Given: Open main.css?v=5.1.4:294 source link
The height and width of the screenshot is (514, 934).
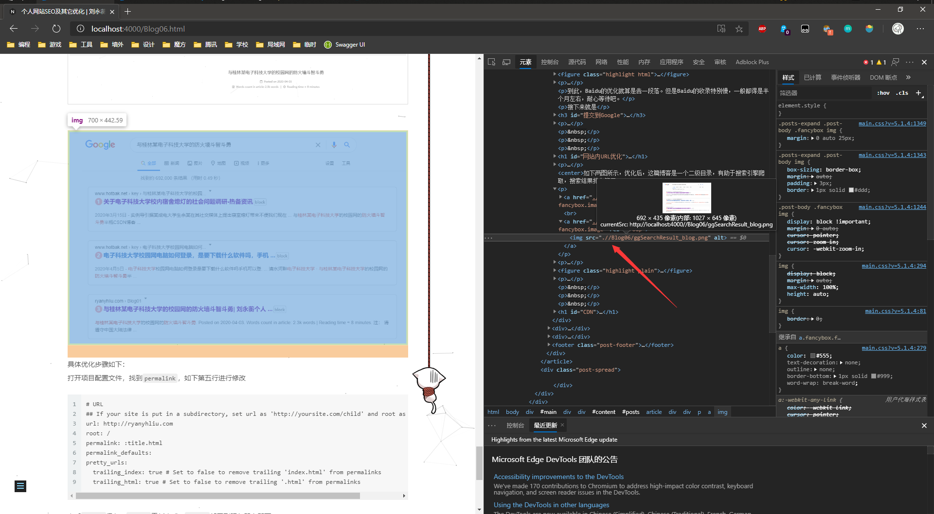Looking at the screenshot, I should click(894, 266).
